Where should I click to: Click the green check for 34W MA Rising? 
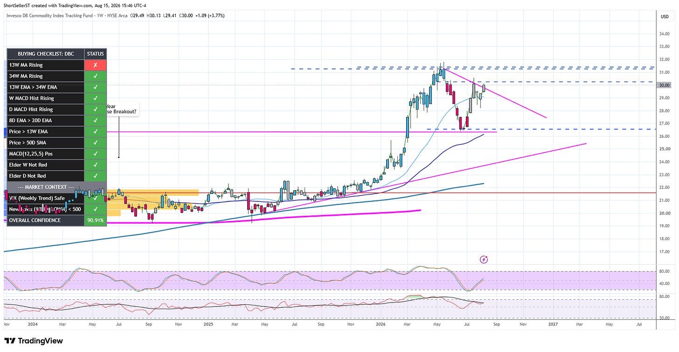point(95,76)
